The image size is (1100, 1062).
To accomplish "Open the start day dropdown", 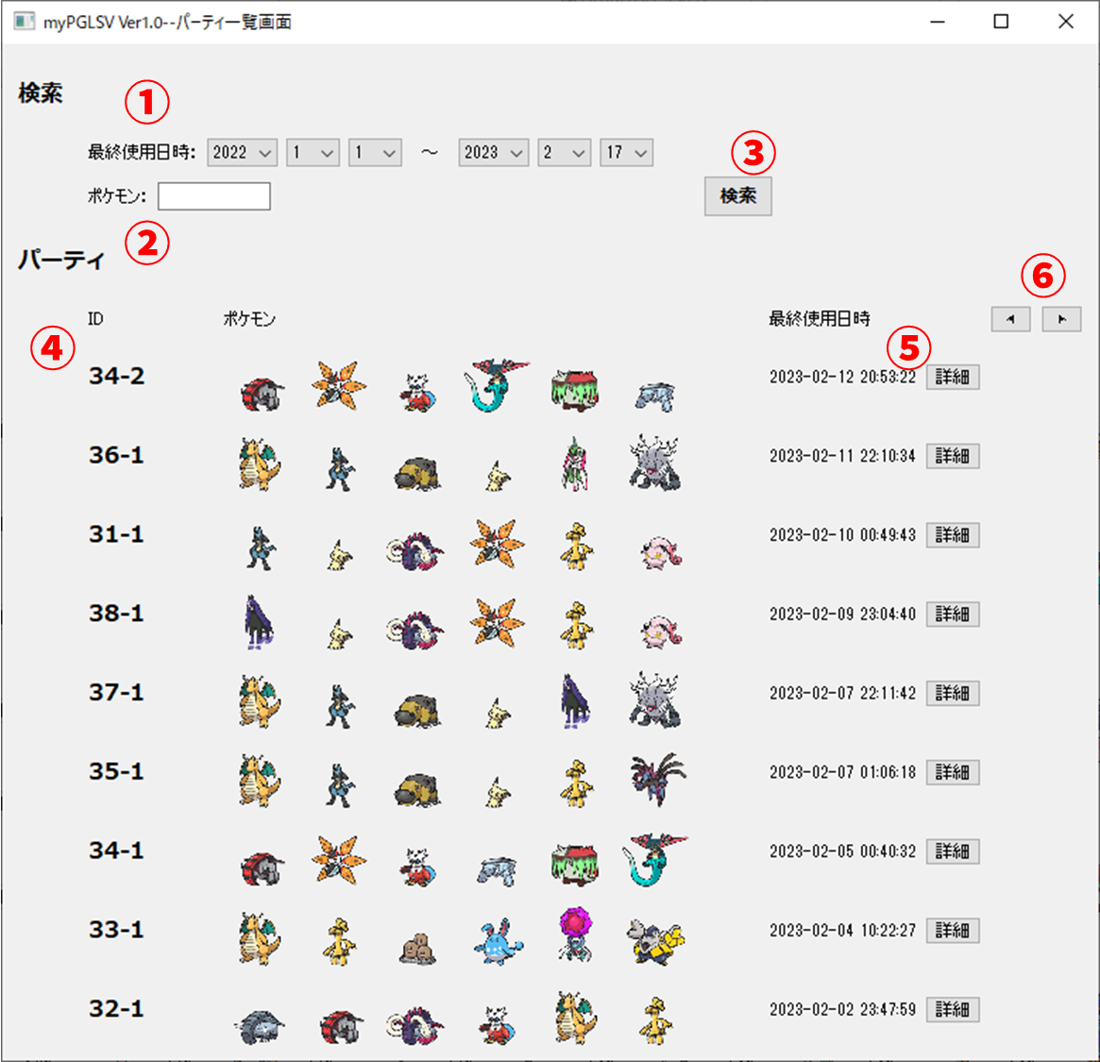I will click(x=375, y=152).
